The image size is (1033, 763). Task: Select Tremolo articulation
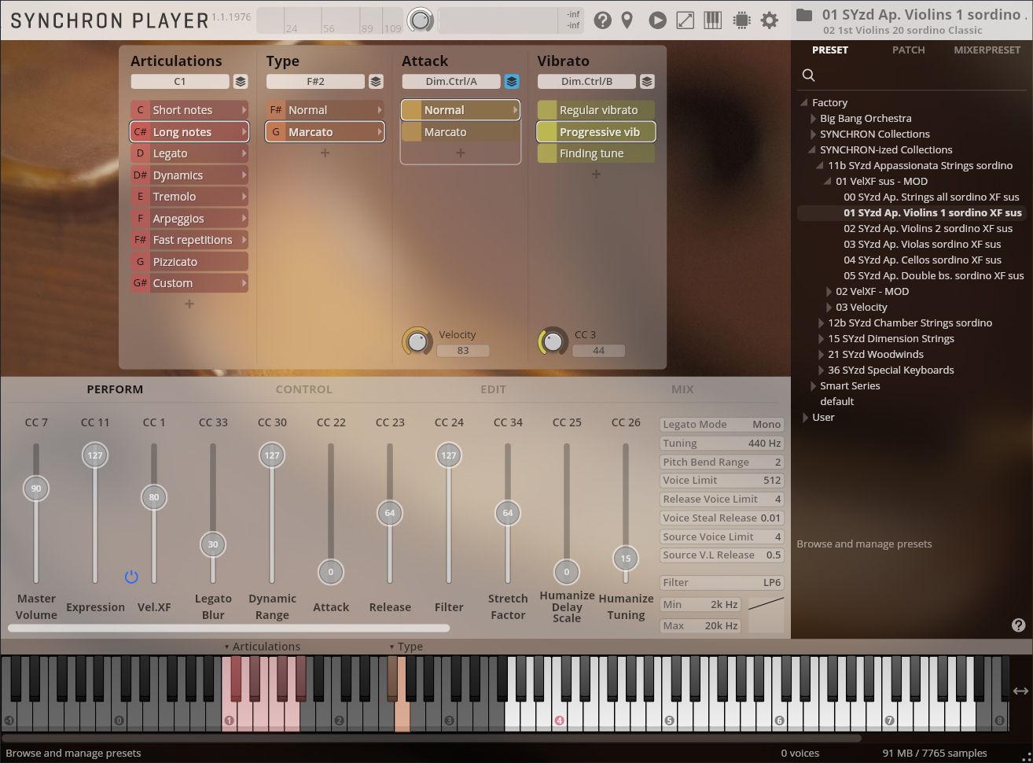point(189,197)
